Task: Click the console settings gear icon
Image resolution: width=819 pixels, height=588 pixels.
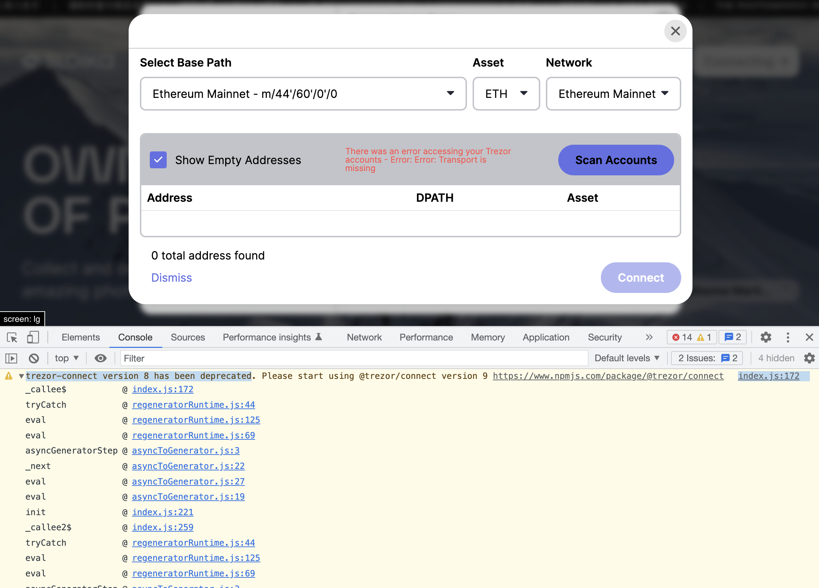Action: (809, 358)
